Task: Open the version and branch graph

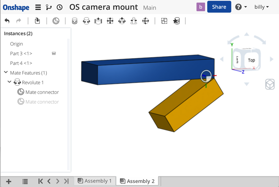Action: pos(49,7)
